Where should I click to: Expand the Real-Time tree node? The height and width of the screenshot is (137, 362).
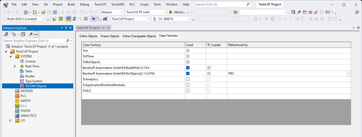[x=15, y=66]
